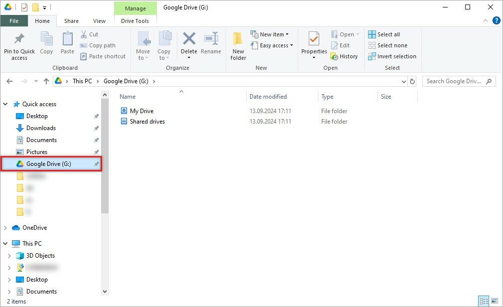Click Properties quick access toolbar icon
The width and height of the screenshot is (503, 307).
click(24, 7)
